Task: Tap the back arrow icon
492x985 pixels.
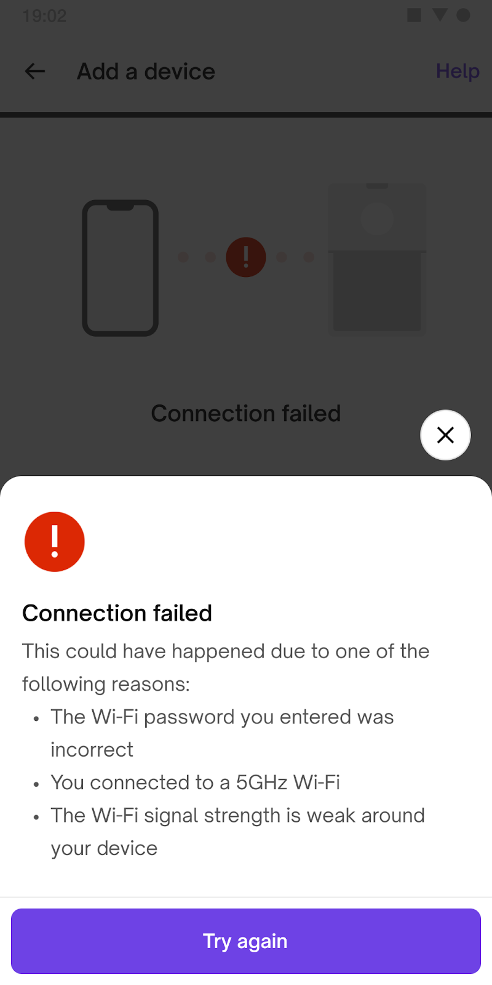Action: 35,71
